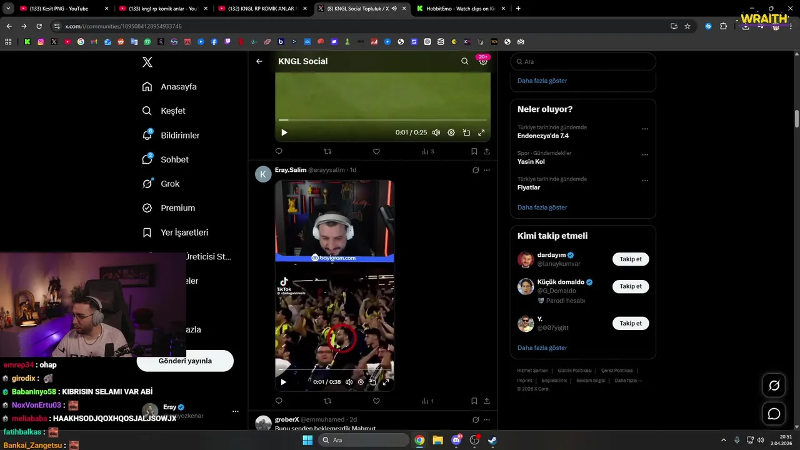Image resolution: width=800 pixels, height=450 pixels.
Task: Click the X logo in the sidebar
Action: click(x=147, y=62)
